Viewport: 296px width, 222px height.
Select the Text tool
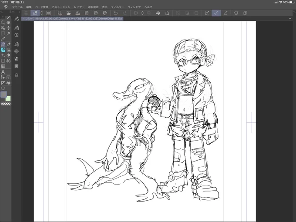(3, 72)
